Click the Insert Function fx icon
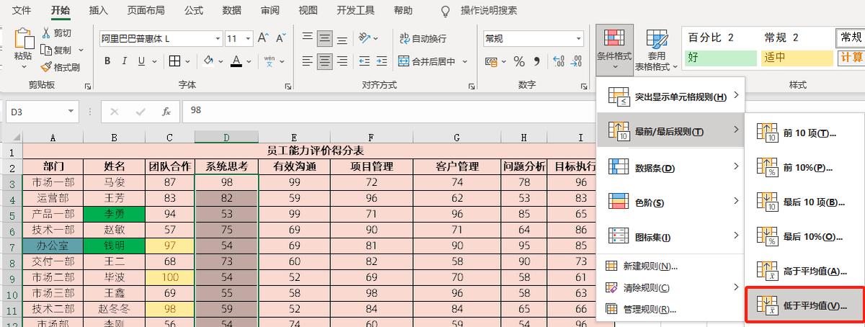865x327 pixels. pyautogui.click(x=166, y=112)
